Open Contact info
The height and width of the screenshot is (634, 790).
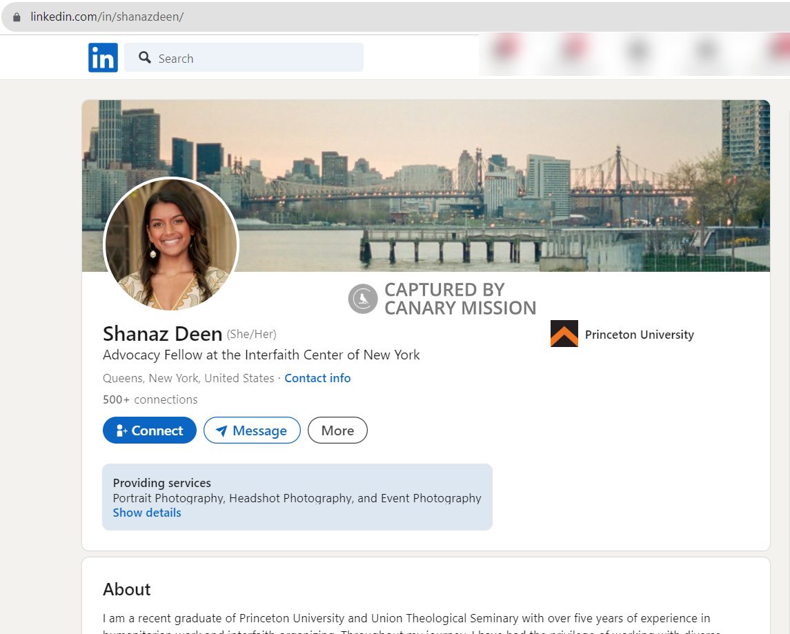(x=317, y=378)
